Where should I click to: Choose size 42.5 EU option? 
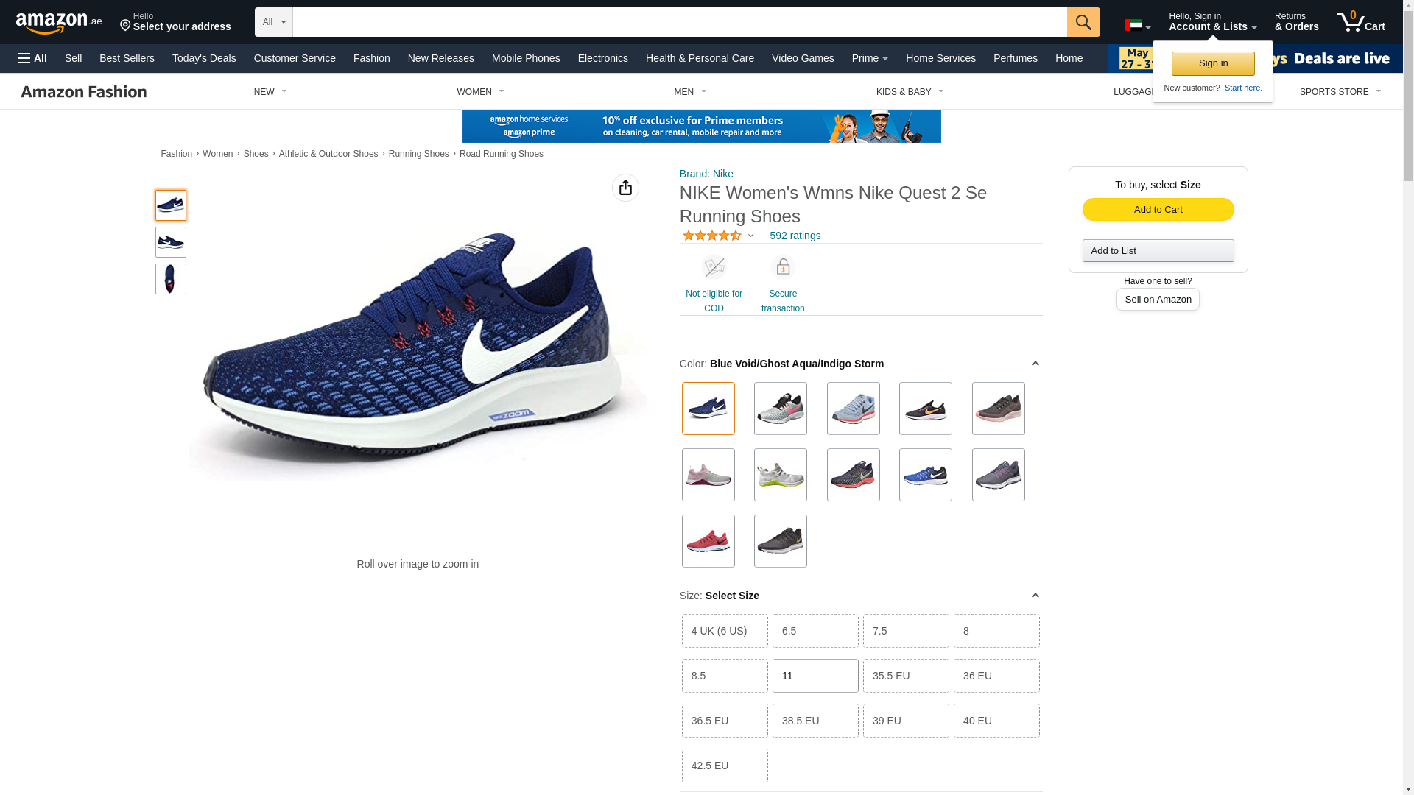point(725,766)
